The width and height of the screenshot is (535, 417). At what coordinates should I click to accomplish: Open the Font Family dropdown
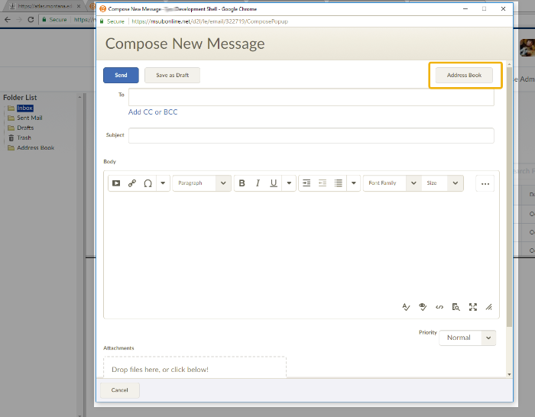click(392, 183)
